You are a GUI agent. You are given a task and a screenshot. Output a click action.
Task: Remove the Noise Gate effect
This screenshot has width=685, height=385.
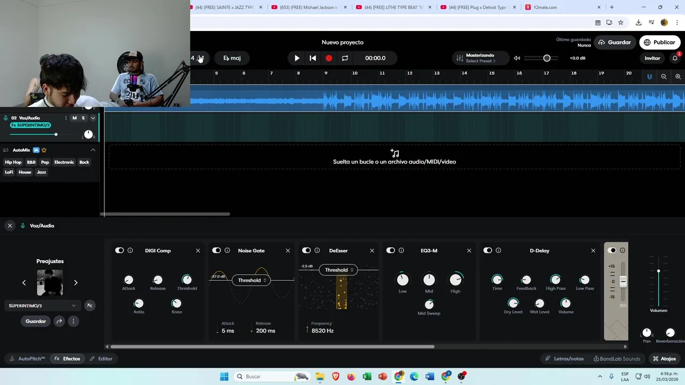click(x=288, y=250)
